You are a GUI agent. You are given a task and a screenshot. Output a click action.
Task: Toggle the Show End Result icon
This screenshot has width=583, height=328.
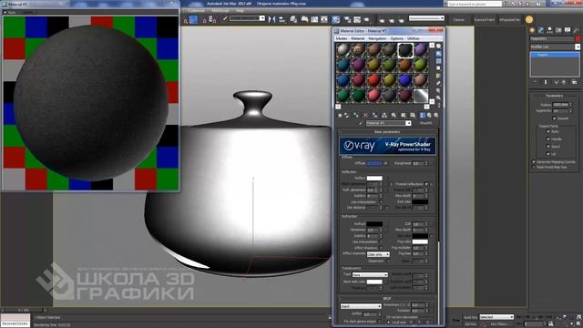point(423,116)
